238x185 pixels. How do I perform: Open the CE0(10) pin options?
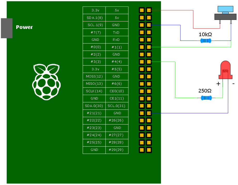117,91
